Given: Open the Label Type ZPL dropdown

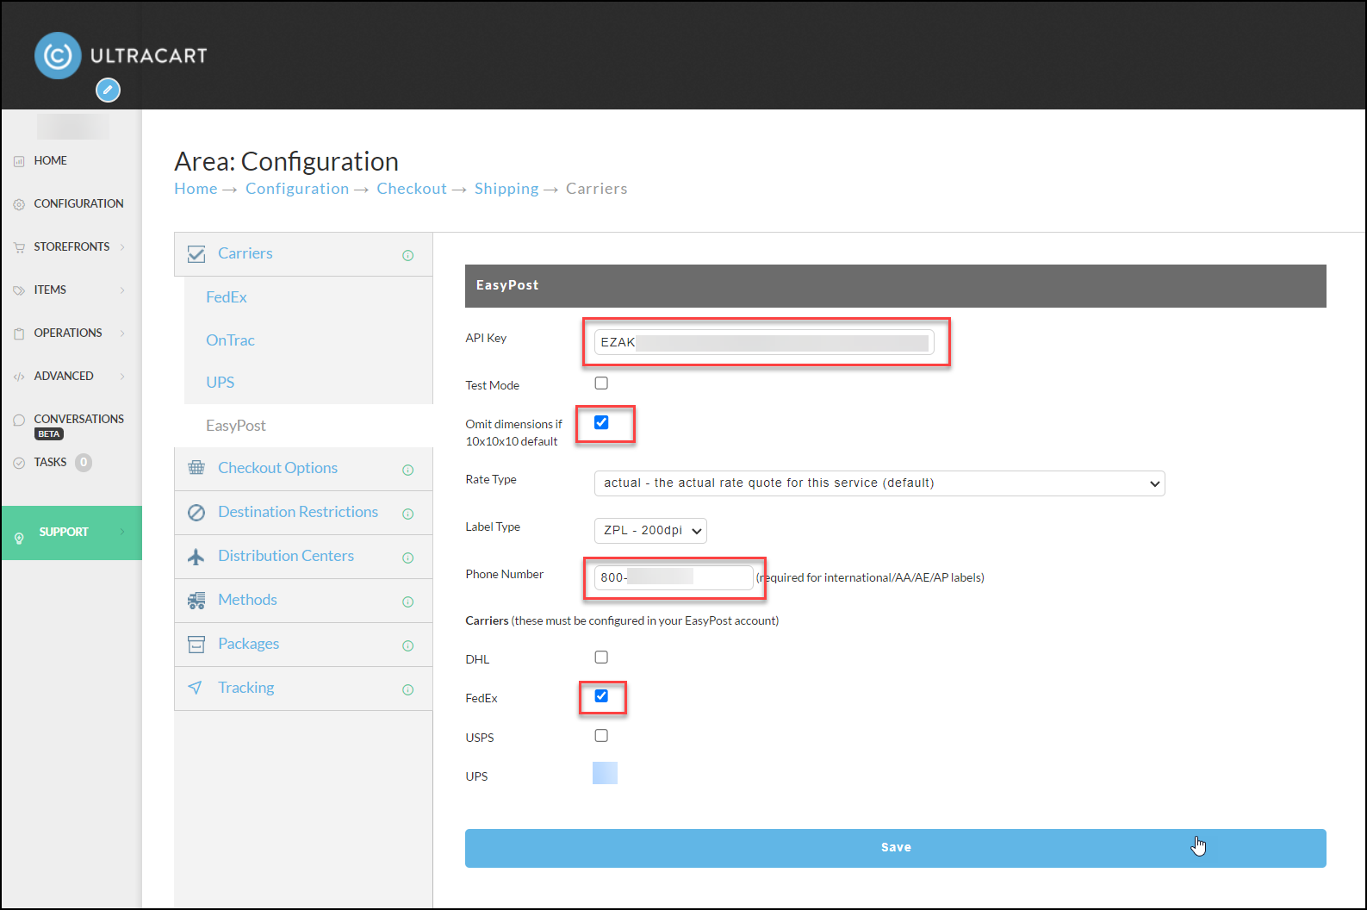Looking at the screenshot, I should 650,531.
